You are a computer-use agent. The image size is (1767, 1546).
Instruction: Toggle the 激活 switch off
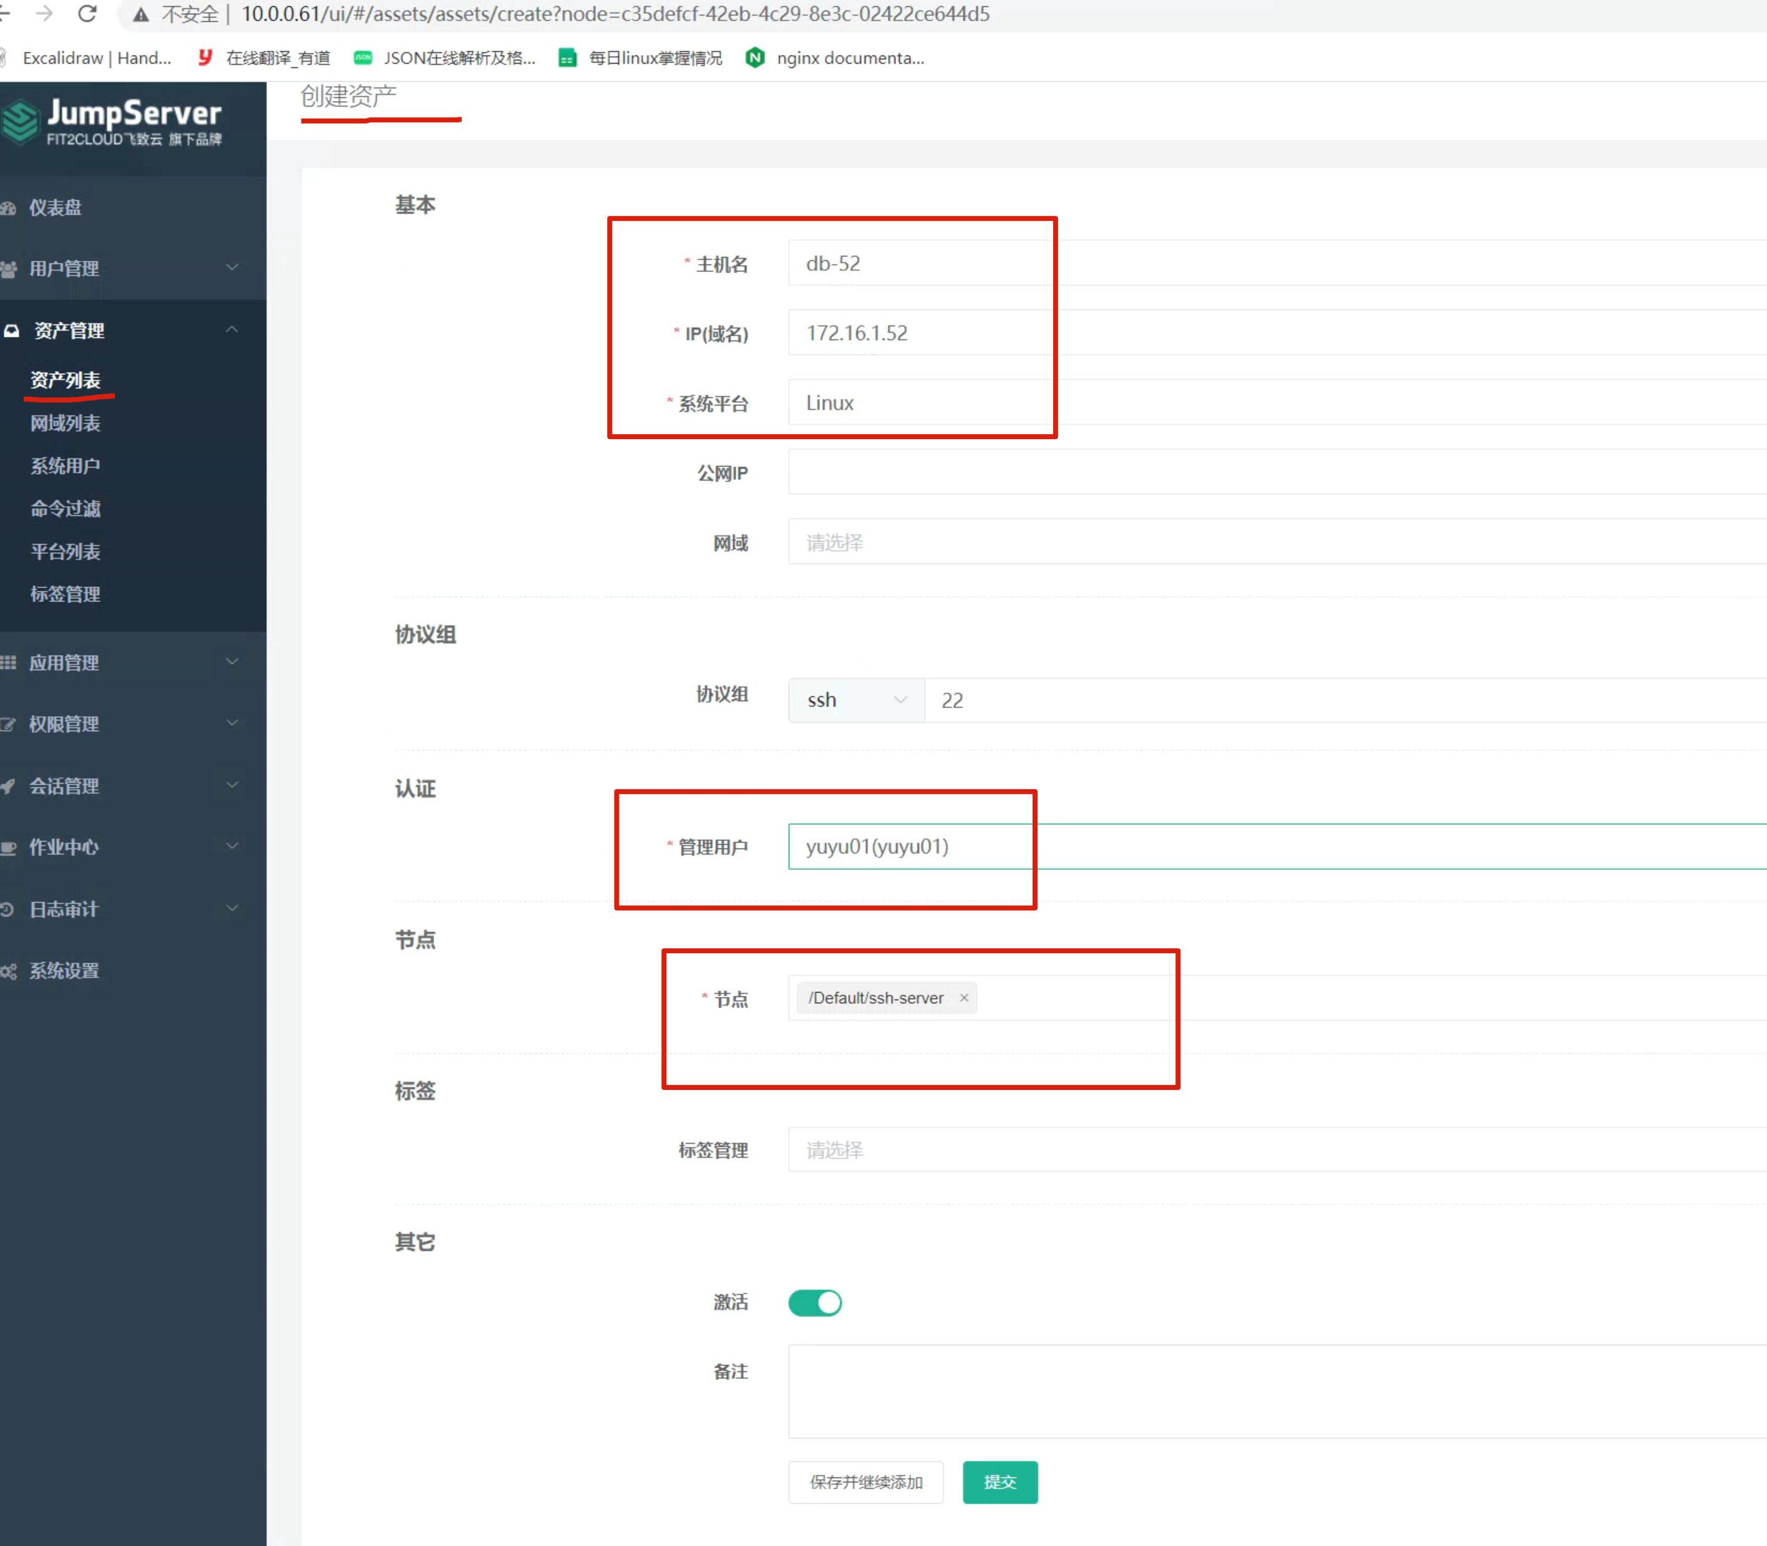(814, 1303)
